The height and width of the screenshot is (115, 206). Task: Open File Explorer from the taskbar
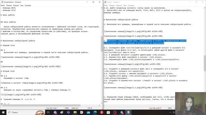pyautogui.click(x=75, y=112)
